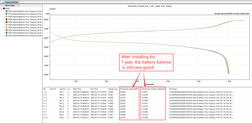Click the blue curve color dot
The image size is (252, 123).
tap(7, 11)
